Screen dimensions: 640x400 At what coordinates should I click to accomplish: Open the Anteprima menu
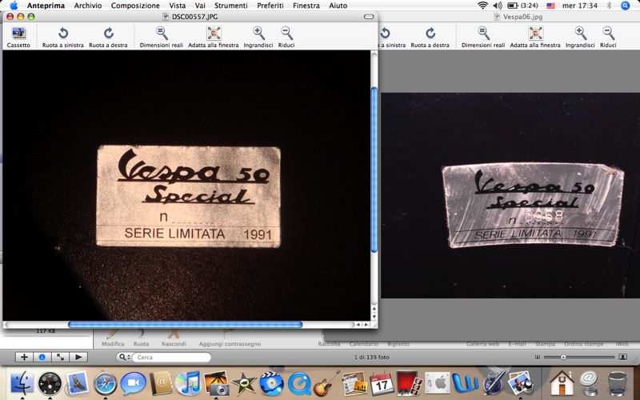click(46, 6)
